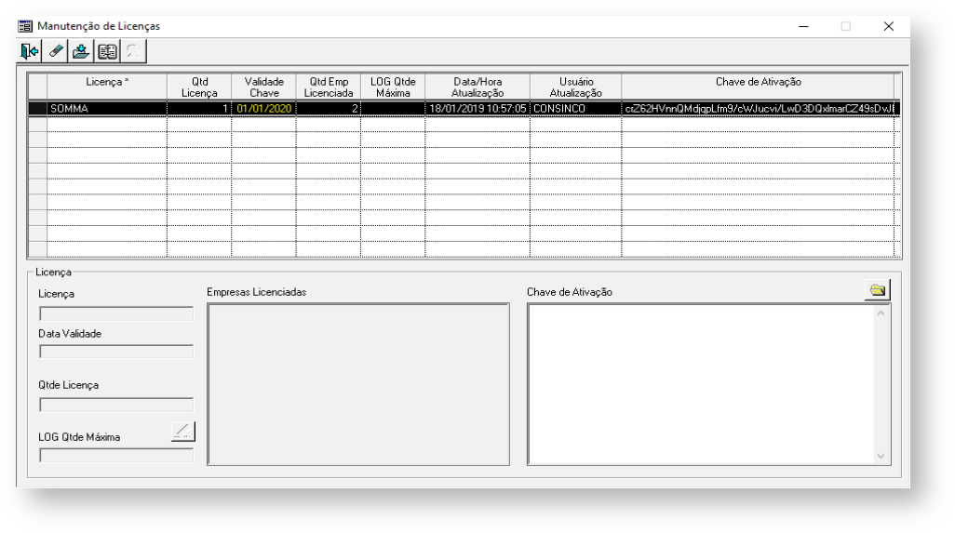Click the Qtde Licença input field
This screenshot has width=955, height=533.
(x=116, y=405)
